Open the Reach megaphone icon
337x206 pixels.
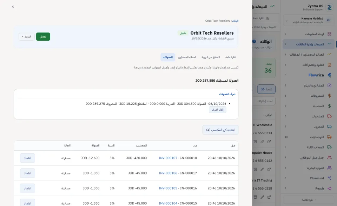pos(329,188)
